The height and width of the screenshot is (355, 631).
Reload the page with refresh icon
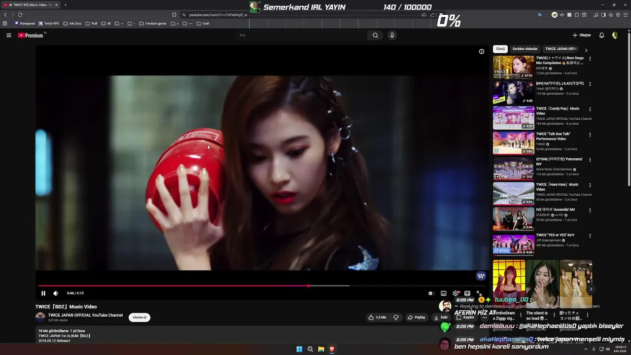pos(20,15)
